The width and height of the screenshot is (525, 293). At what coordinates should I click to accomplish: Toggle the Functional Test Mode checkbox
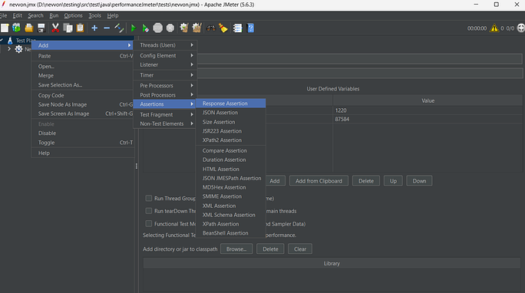[x=149, y=224]
